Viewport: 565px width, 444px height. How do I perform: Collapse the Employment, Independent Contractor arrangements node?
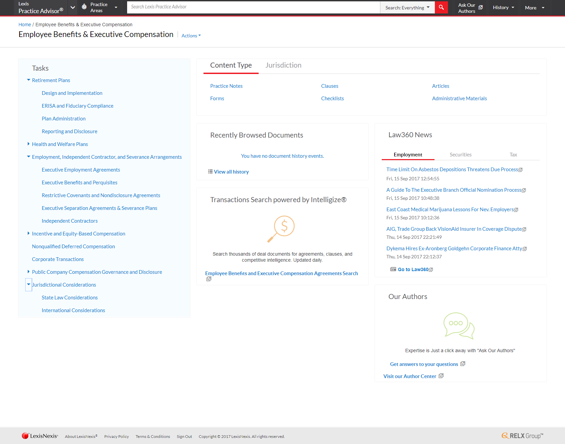(29, 156)
